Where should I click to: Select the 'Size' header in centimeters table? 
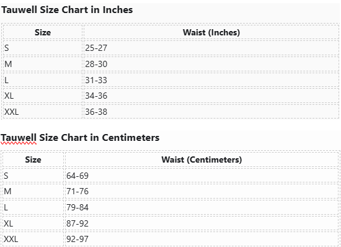point(33,159)
